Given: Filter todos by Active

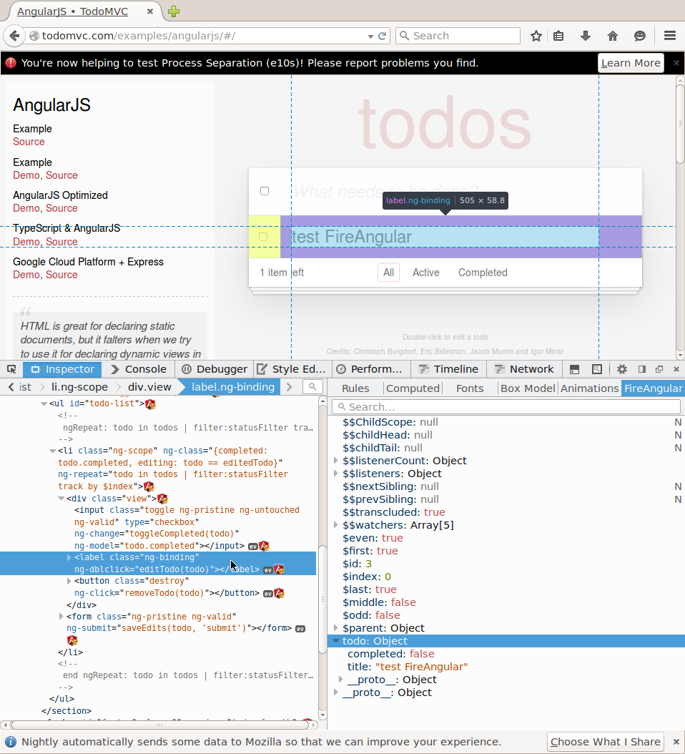Looking at the screenshot, I should pos(426,273).
